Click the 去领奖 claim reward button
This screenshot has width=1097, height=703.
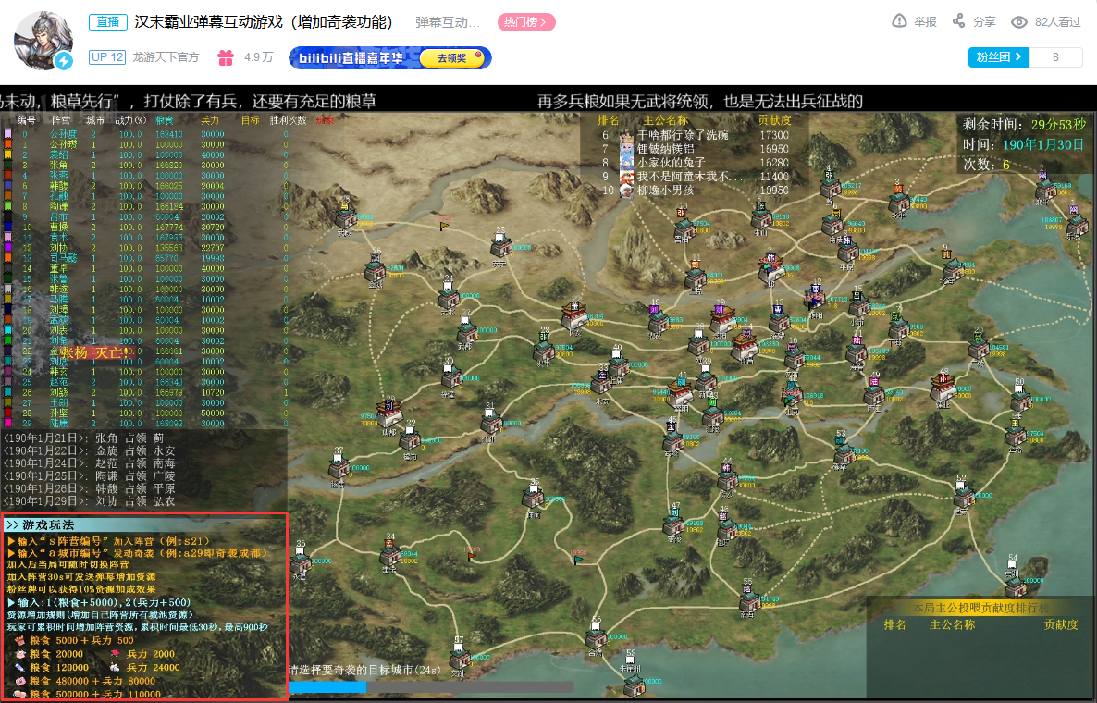pyautogui.click(x=452, y=58)
